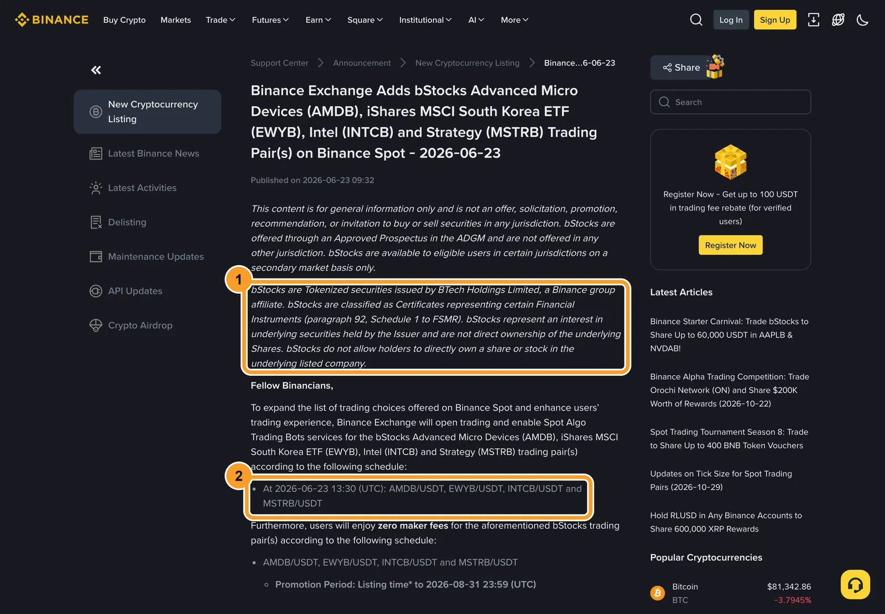
Task: Click the New Cryptocurrency Listing coin icon
Action: 96,112
